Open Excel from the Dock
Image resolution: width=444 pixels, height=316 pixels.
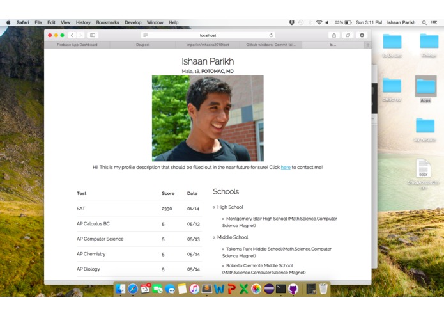[243, 288]
